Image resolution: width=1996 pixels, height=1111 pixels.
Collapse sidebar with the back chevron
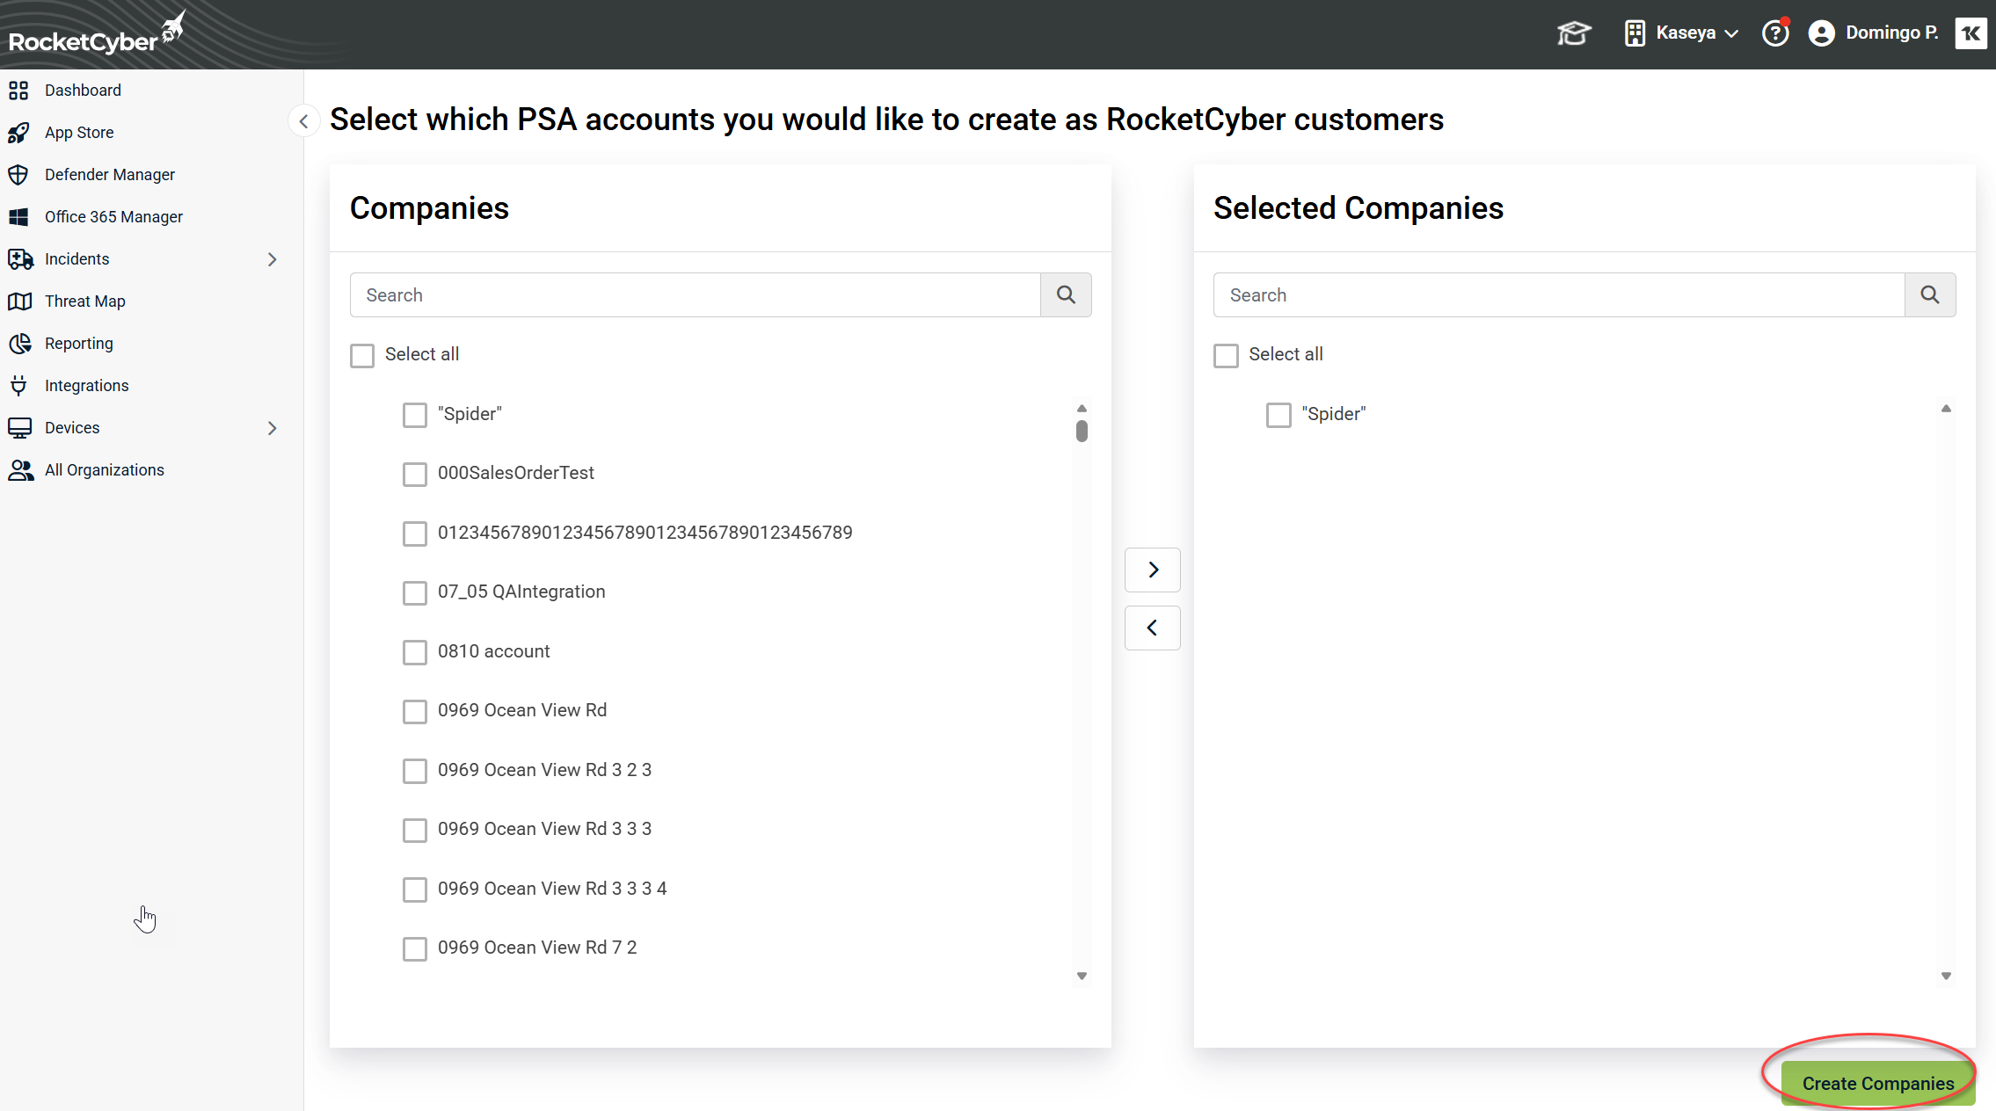[303, 121]
